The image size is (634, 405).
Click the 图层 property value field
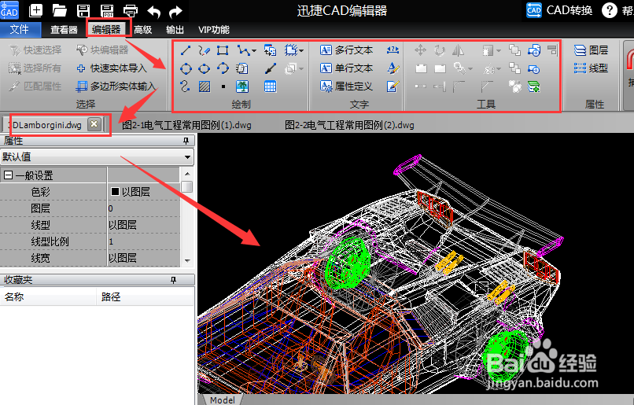coord(143,208)
